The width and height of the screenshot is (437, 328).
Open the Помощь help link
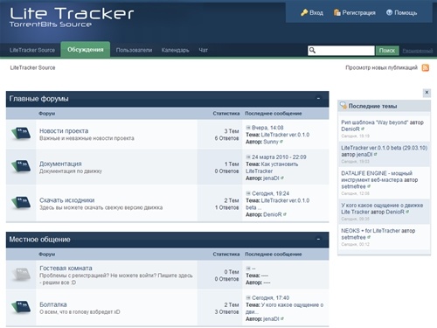(406, 13)
